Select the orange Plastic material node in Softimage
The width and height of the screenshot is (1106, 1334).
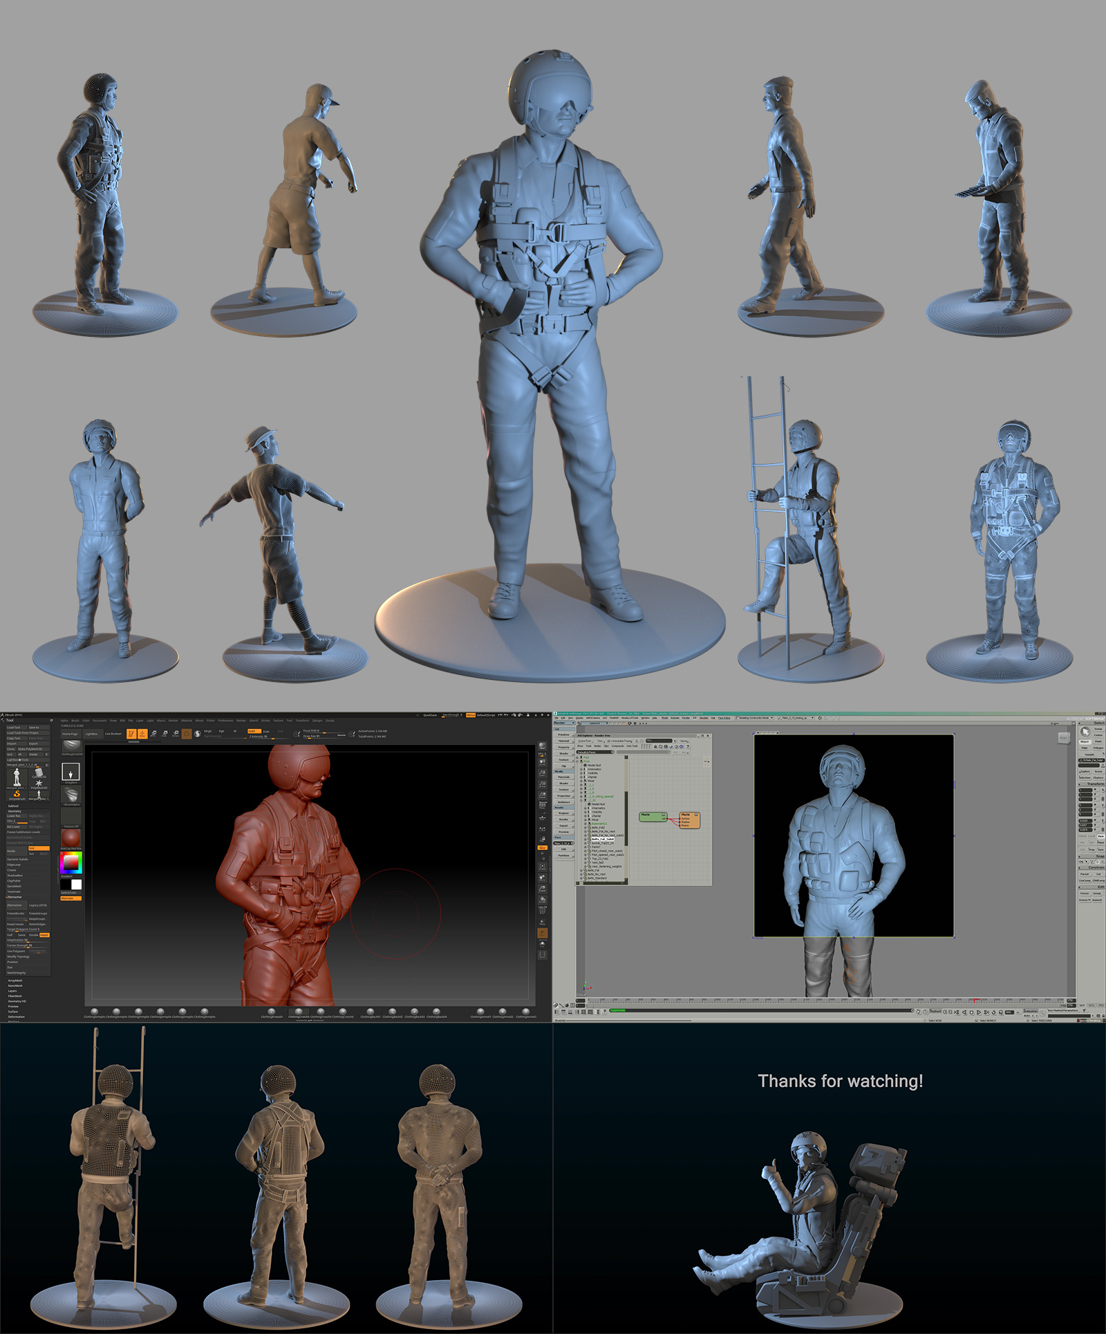coord(690,820)
